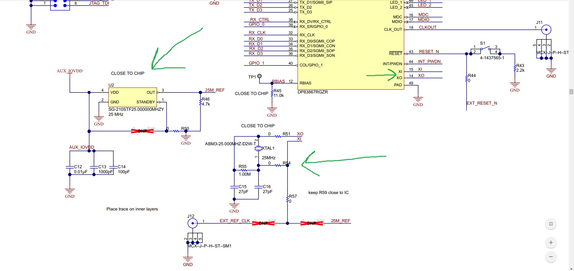This screenshot has height=271, width=574.
Task: Select the ABM3-25.000MHZ-D2W-T crystal part label
Action: (231, 144)
